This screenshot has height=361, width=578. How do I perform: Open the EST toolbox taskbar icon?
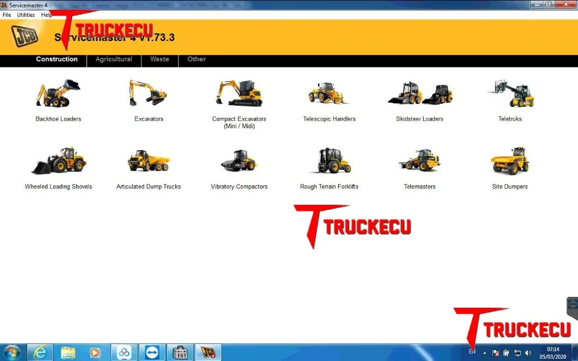coord(180,353)
